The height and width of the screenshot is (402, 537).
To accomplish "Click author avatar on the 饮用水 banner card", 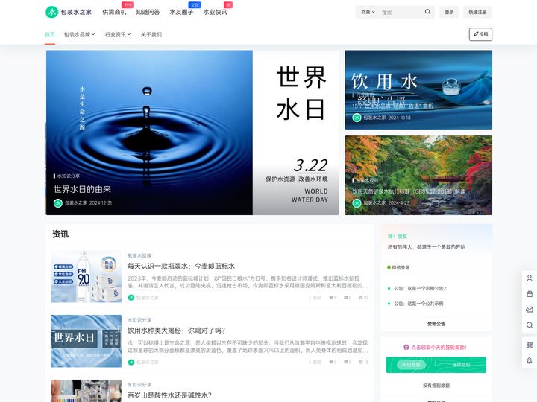I will (x=357, y=118).
